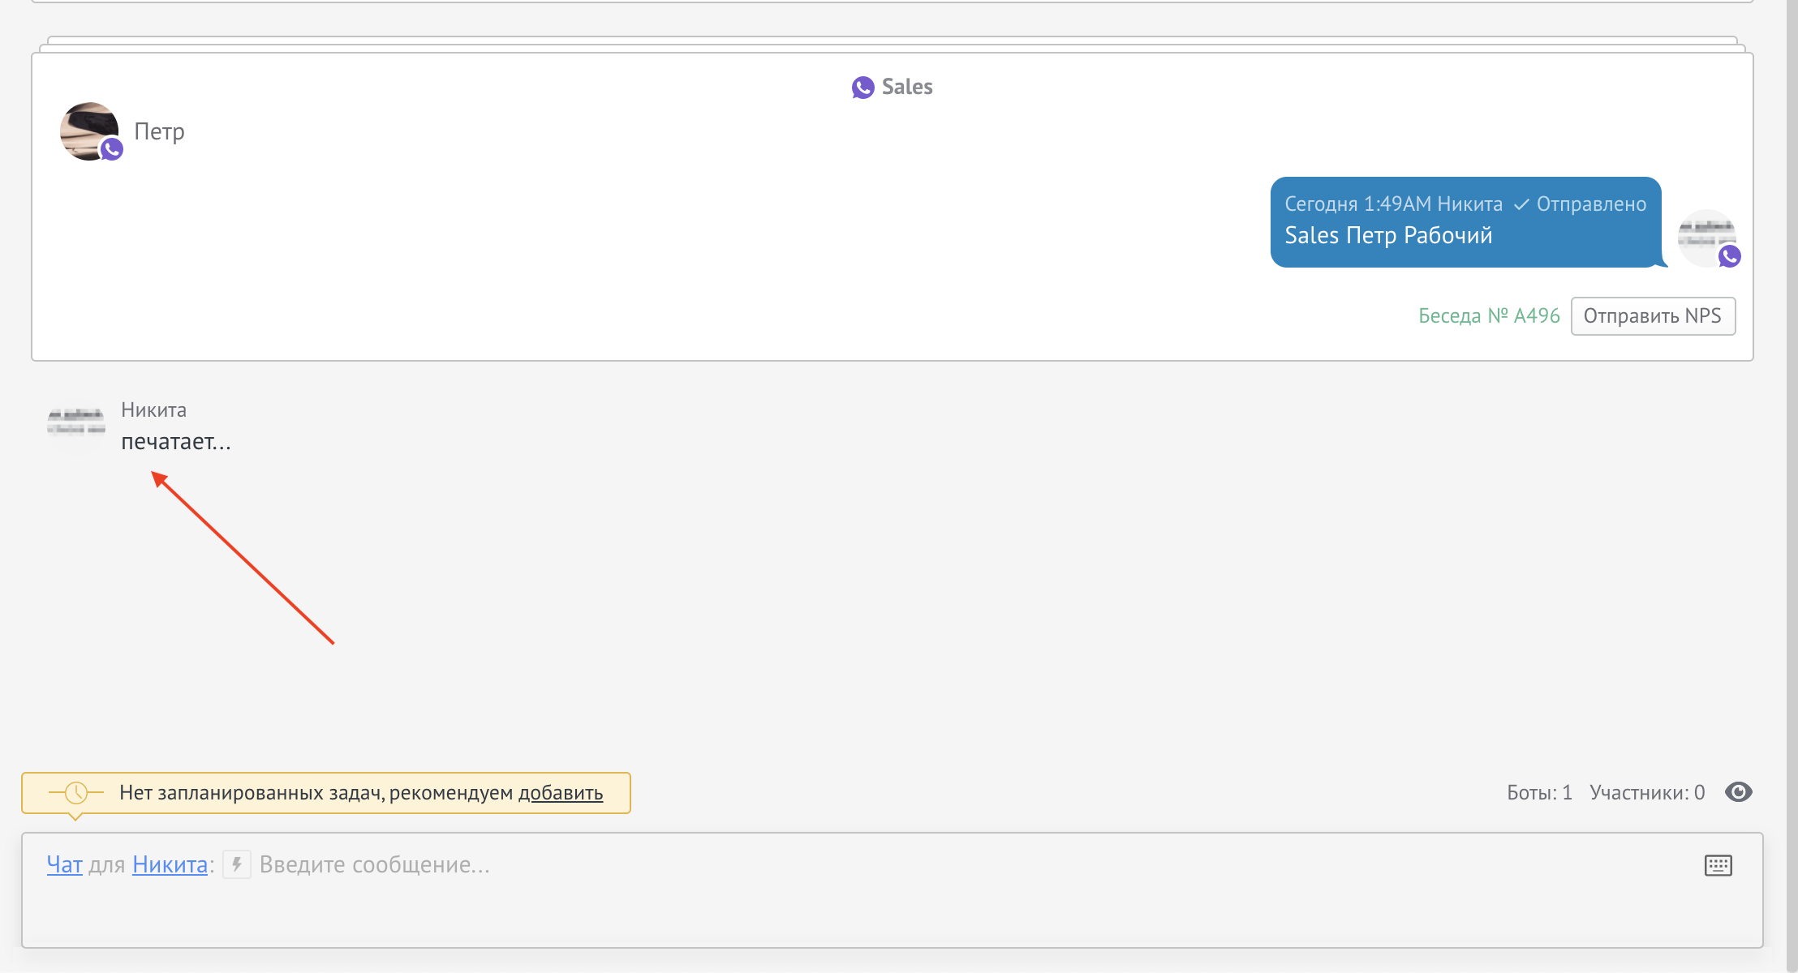Click the Viber icon next to Sales
The image size is (1798, 973).
pyautogui.click(x=862, y=88)
